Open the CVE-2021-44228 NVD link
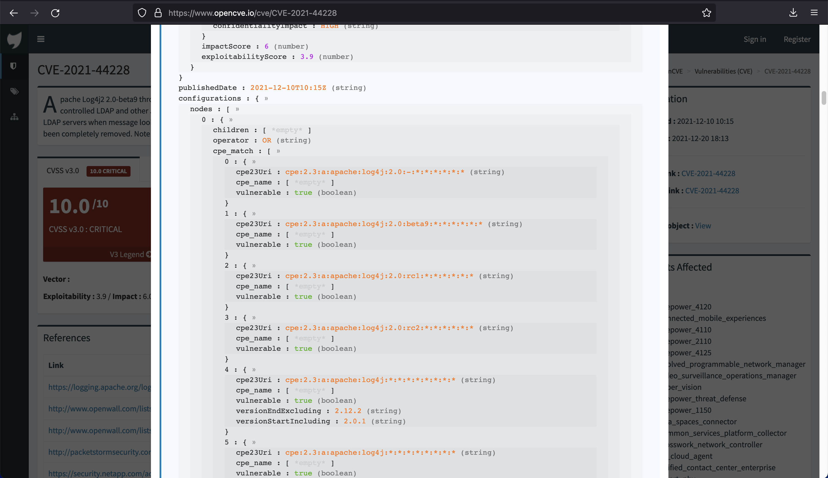The height and width of the screenshot is (478, 828). 708,173
